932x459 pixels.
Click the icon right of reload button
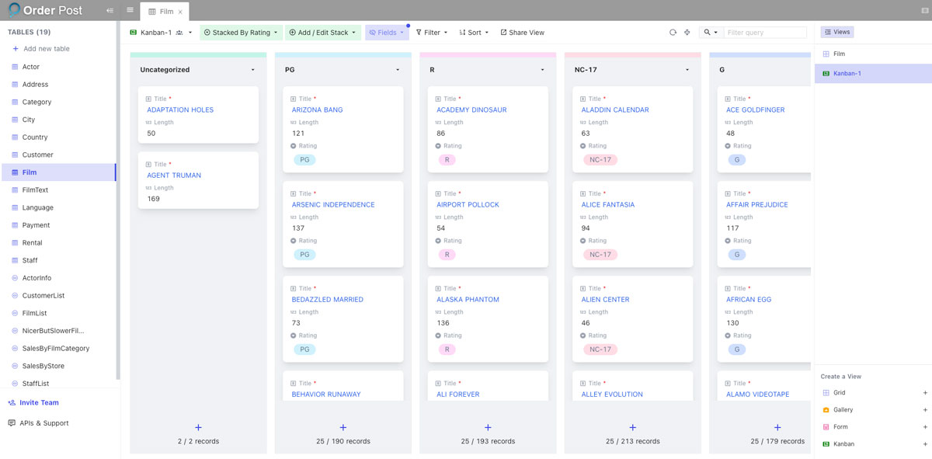click(687, 33)
